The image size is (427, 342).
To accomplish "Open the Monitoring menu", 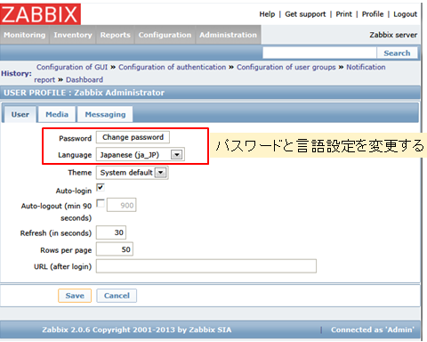I will 25,35.
